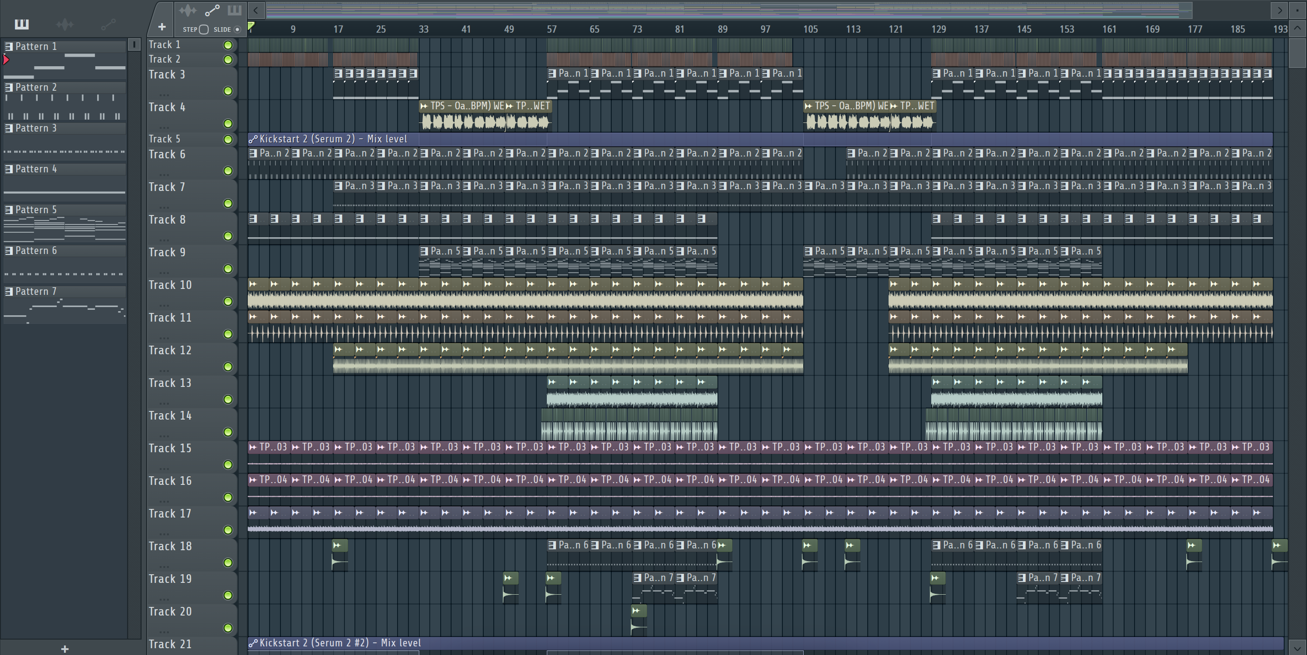This screenshot has width=1307, height=655.
Task: Click scroll-left arrow of the timeline overview
Action: click(256, 10)
